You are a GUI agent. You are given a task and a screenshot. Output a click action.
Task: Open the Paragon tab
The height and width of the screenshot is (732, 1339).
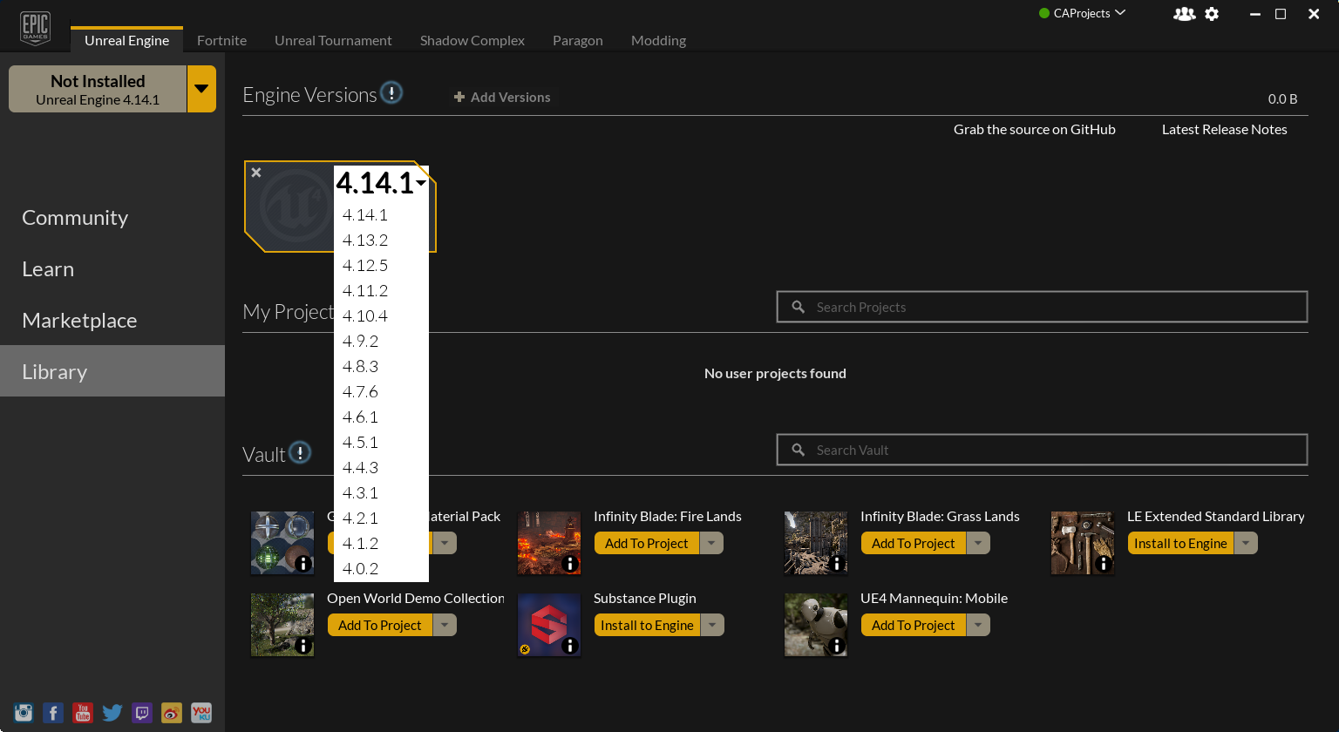click(x=578, y=40)
